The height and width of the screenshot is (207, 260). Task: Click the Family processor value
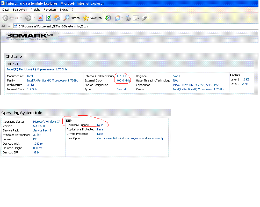tap(53, 80)
